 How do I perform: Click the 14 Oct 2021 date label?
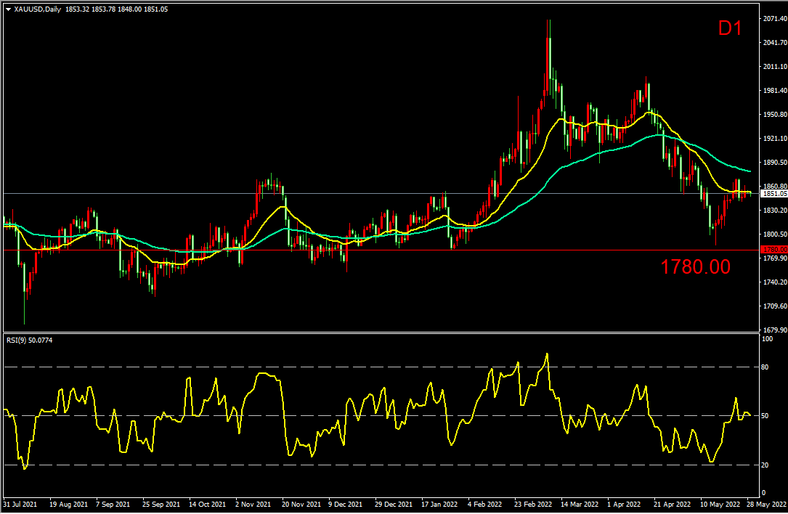[x=207, y=504]
